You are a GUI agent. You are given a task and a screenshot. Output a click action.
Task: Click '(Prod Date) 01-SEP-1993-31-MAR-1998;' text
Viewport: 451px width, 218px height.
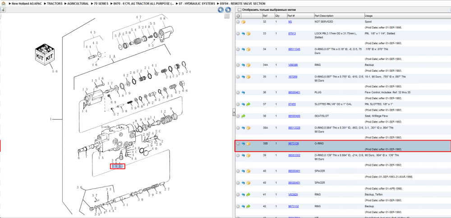point(389,177)
